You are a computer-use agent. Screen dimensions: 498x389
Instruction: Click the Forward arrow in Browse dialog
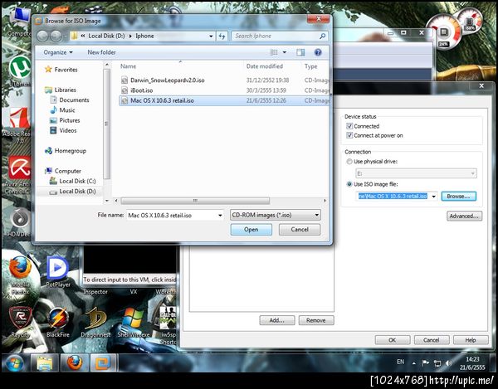56,36
